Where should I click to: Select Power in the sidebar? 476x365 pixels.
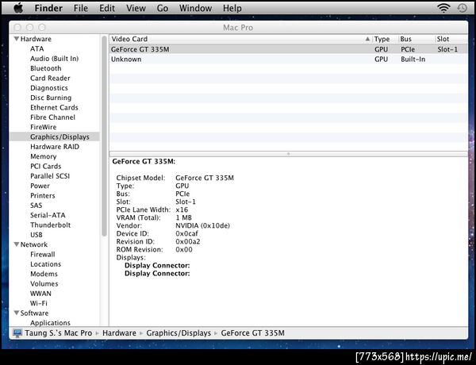click(x=40, y=186)
